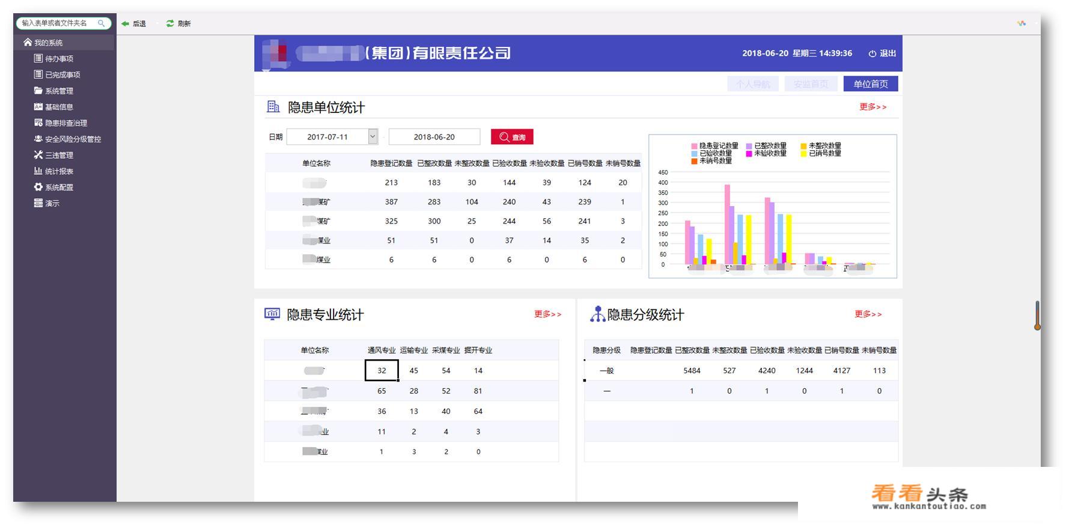This screenshot has width=1066, height=527.
Task: Click the 掘开专业 column header
Action: tap(478, 350)
